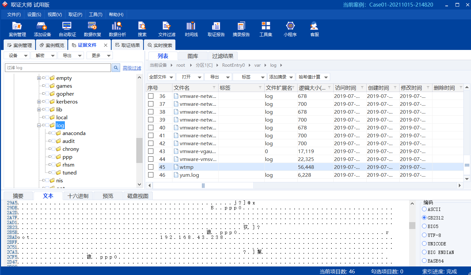The width and height of the screenshot is (471, 275).
Task: Open the 添加摘录 dropdown
Action: point(281,77)
